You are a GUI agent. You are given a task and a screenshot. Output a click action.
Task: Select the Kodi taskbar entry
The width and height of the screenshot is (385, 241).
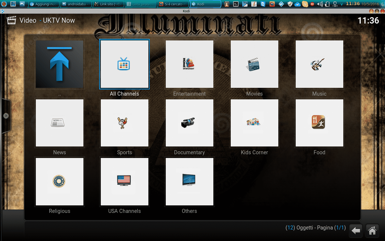click(205, 4)
